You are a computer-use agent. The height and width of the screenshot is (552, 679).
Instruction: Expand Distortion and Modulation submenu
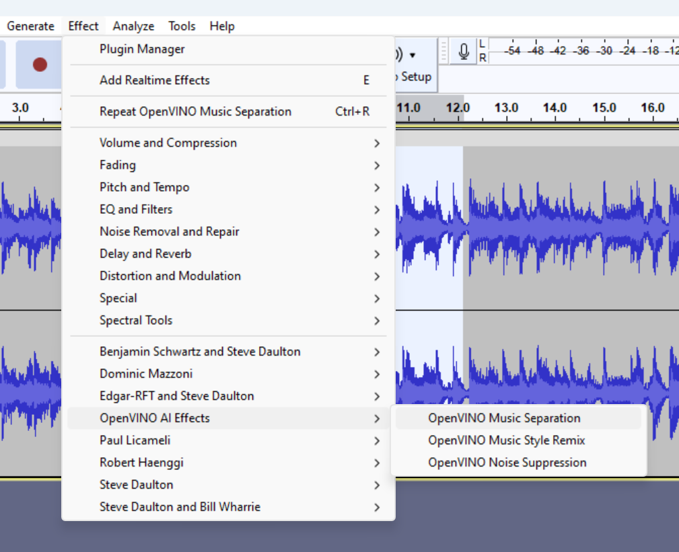pyautogui.click(x=228, y=276)
